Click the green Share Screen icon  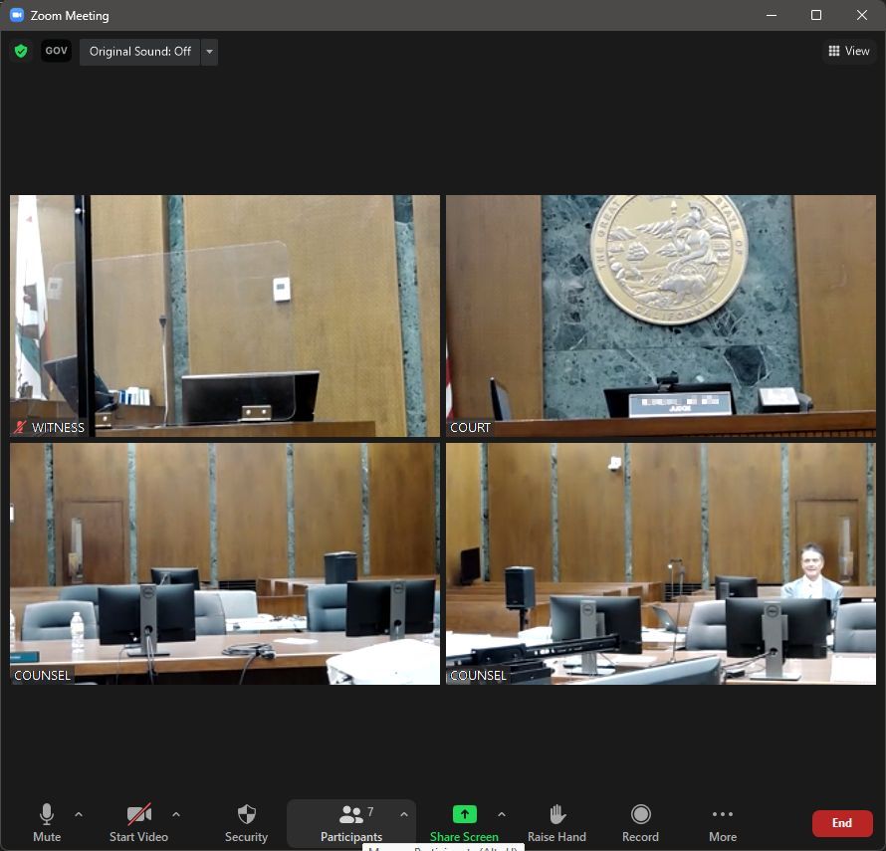pyautogui.click(x=464, y=814)
